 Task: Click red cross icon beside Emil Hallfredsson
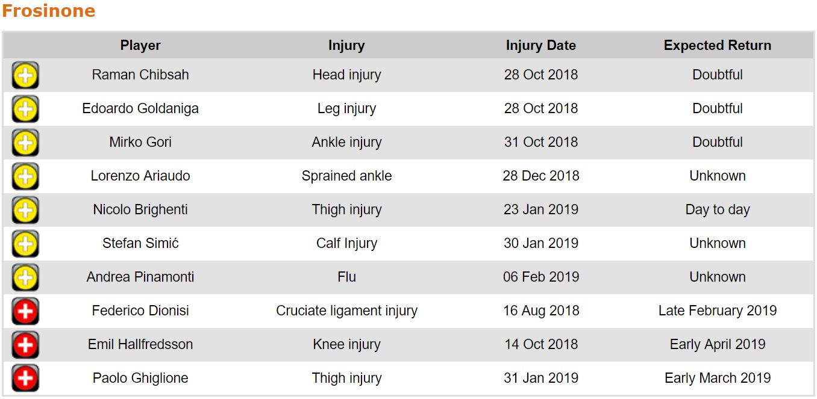coord(25,345)
